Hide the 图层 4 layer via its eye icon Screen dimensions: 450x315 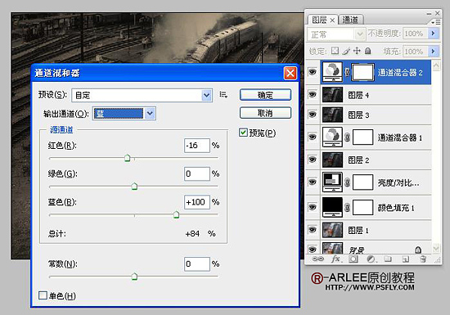click(313, 94)
